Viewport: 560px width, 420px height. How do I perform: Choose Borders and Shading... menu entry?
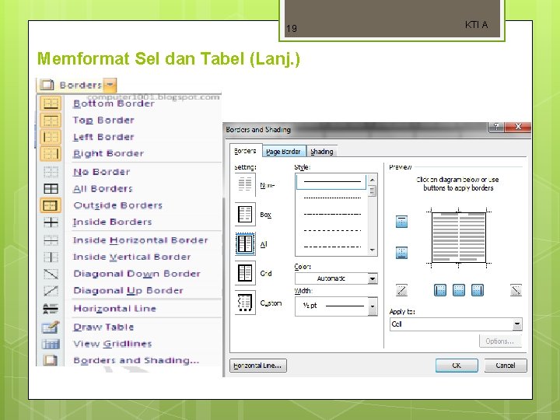click(136, 360)
